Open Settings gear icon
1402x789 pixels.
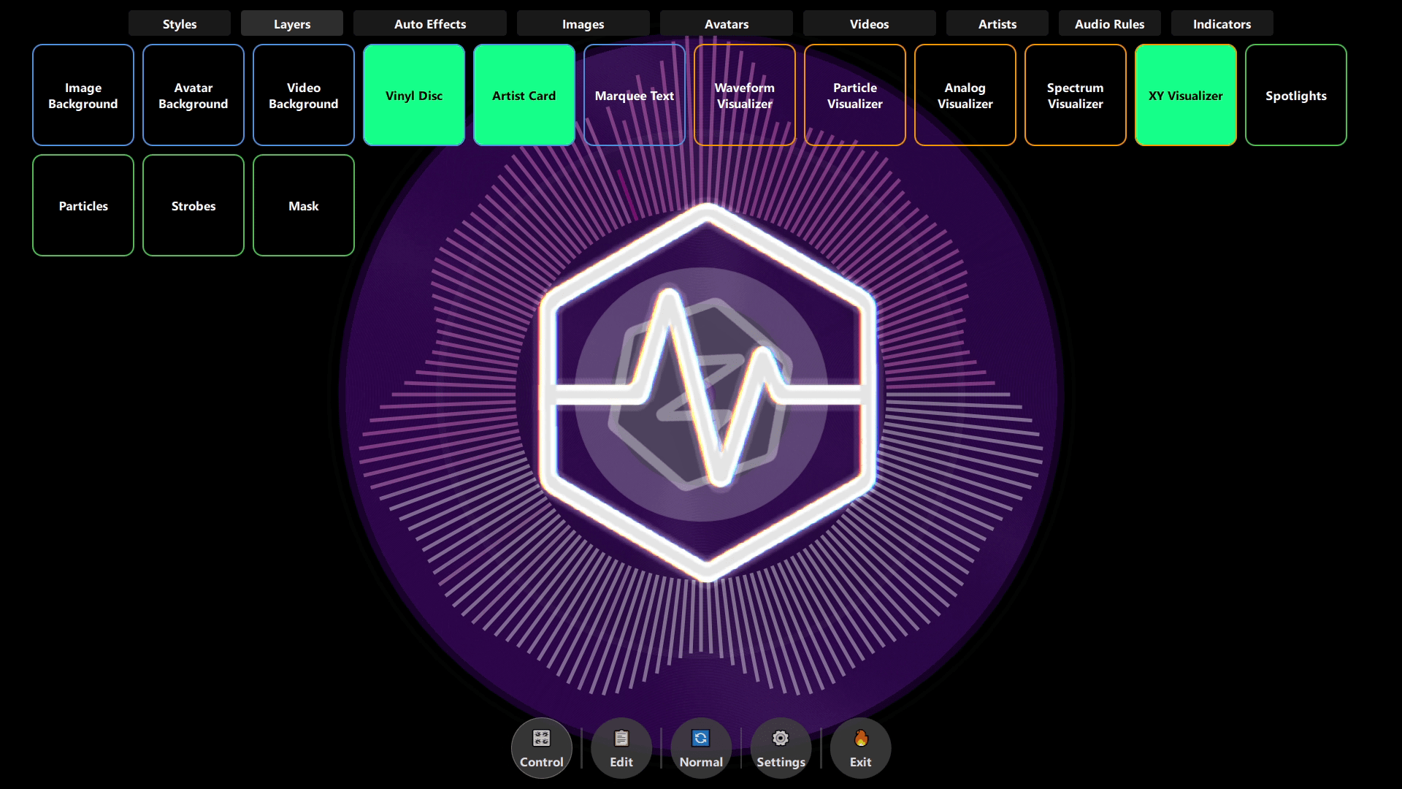780,739
